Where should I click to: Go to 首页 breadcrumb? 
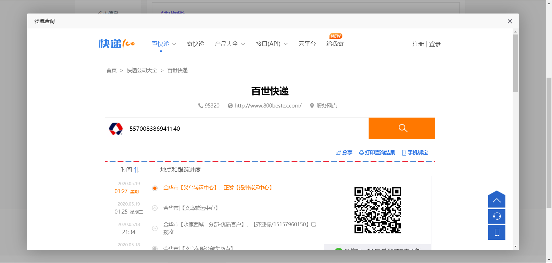112,70
